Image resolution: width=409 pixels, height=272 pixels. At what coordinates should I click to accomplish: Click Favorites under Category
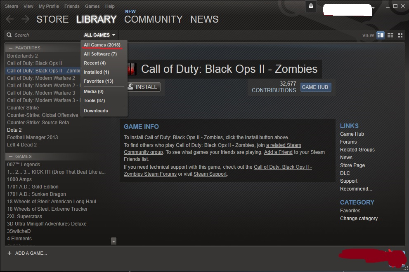[350, 211]
